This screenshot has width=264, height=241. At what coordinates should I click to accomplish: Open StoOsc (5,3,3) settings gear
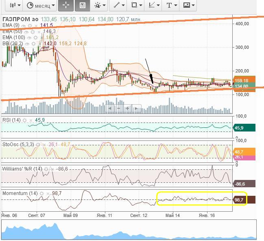pos(38,145)
